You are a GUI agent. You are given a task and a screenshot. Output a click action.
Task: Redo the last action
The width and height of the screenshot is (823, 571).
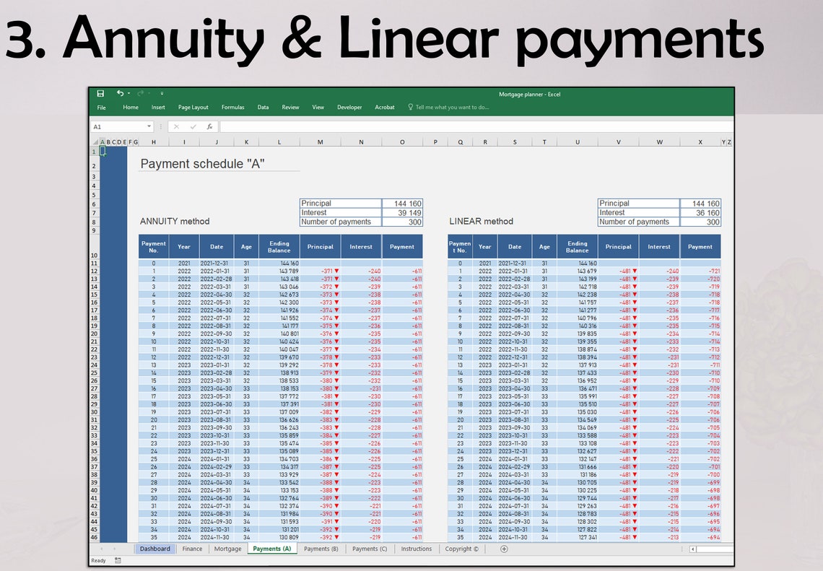[x=141, y=93]
